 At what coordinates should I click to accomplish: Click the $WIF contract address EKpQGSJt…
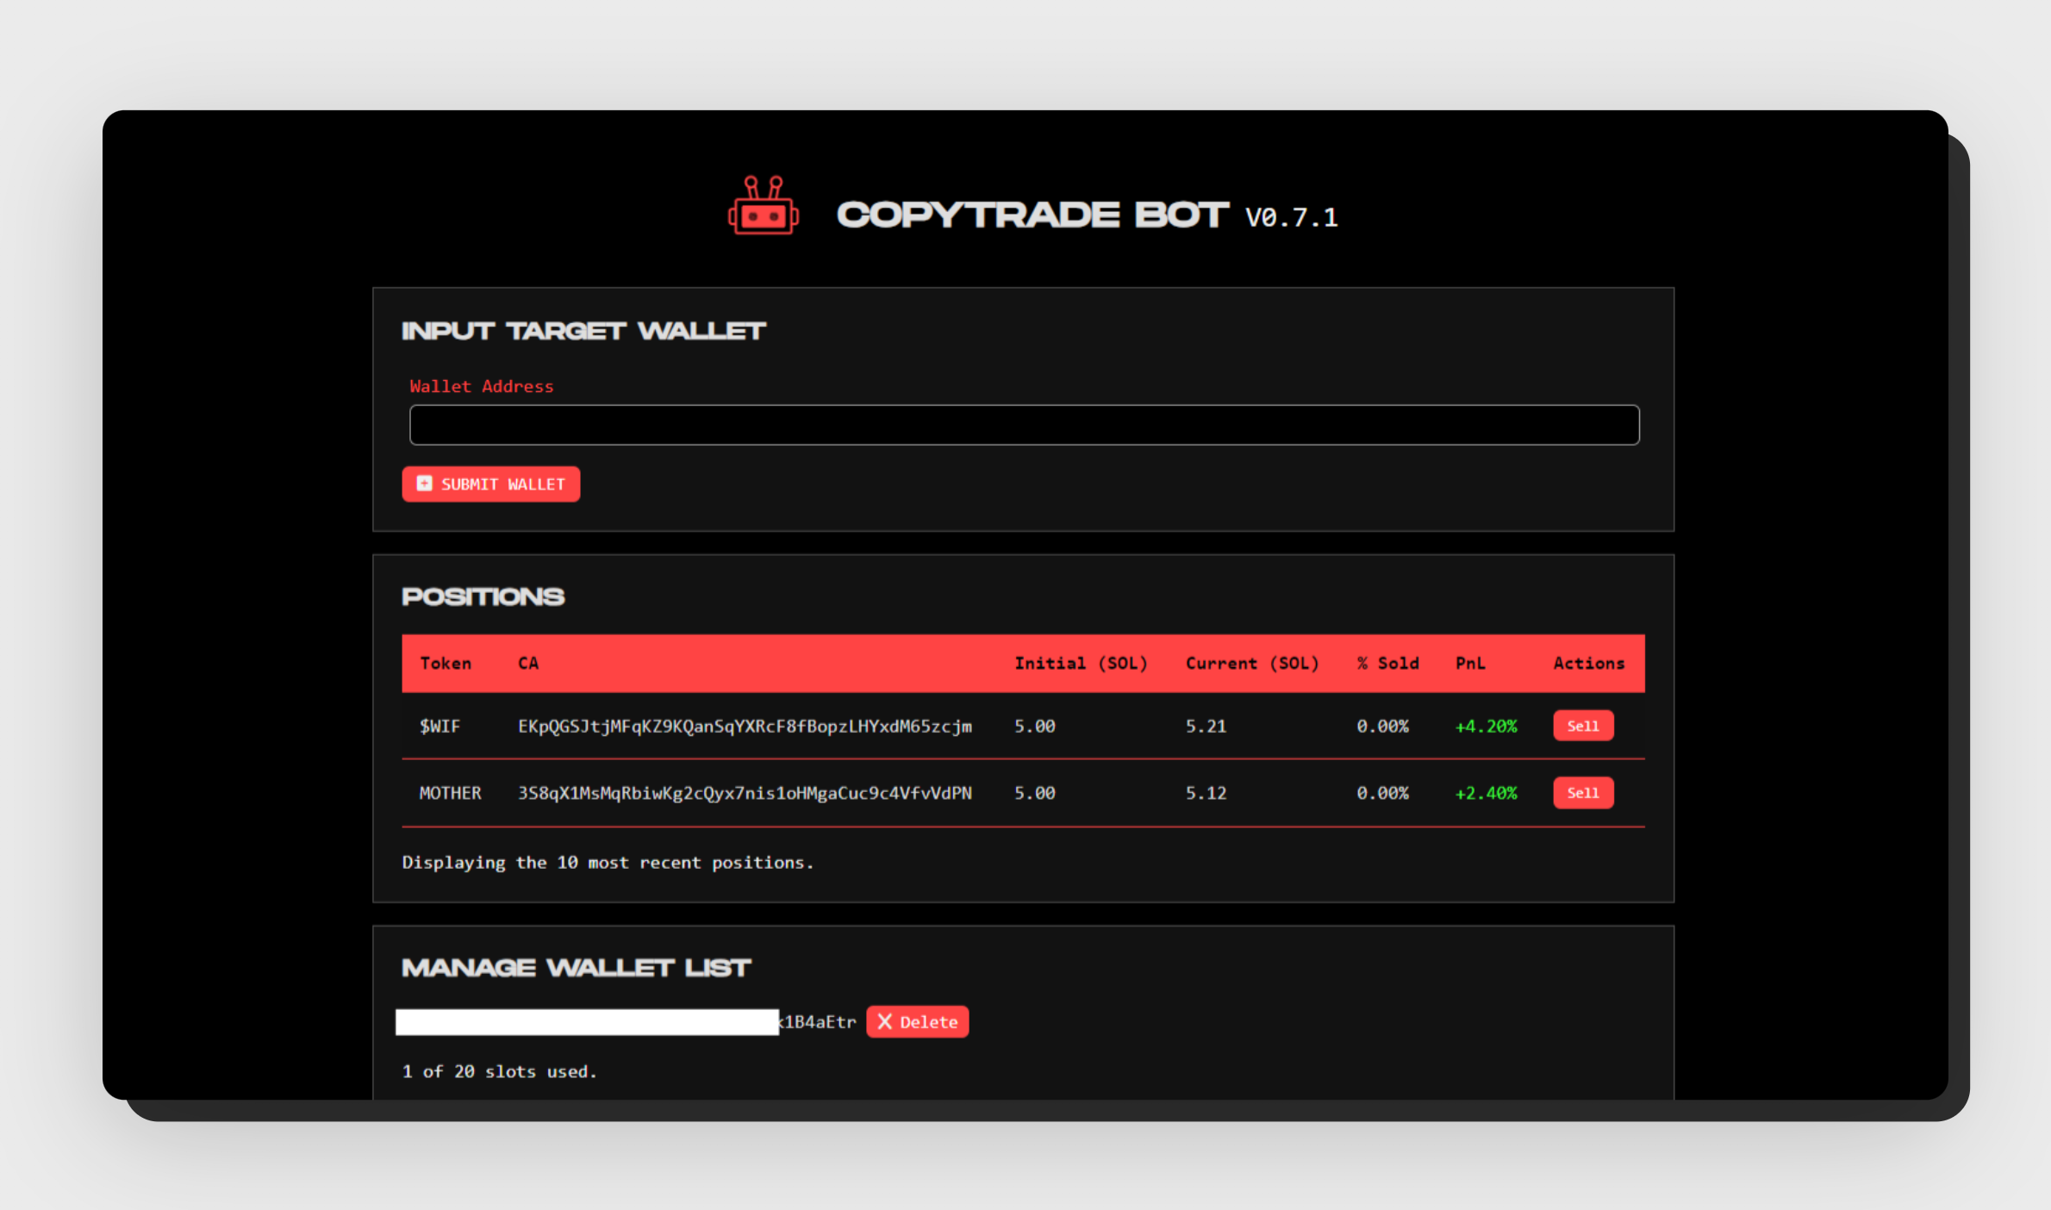pyautogui.click(x=745, y=727)
